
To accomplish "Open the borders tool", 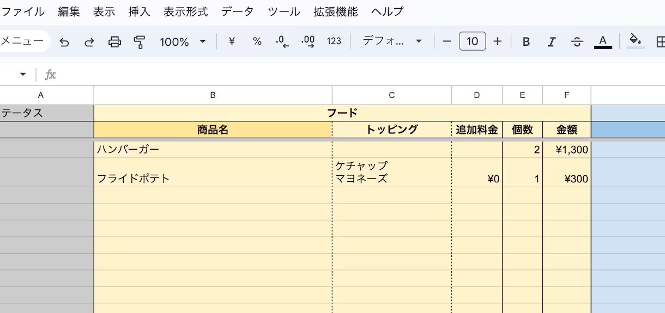I will click(x=660, y=42).
